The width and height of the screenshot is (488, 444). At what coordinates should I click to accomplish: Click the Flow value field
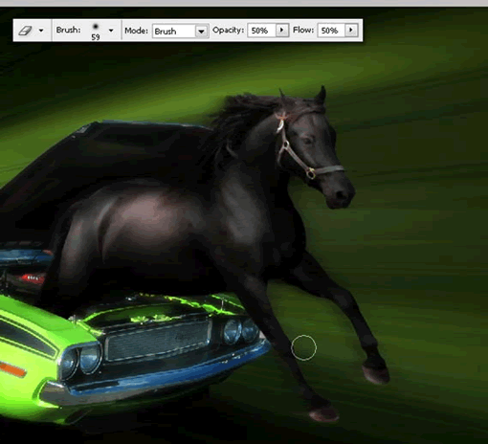[331, 31]
